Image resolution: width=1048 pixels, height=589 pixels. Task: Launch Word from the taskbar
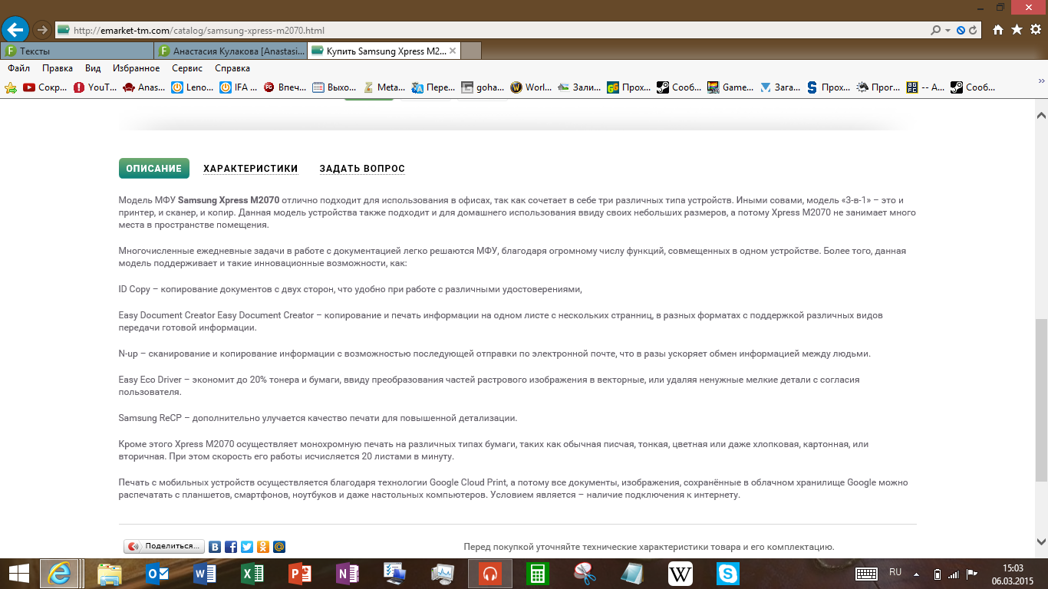coord(205,574)
